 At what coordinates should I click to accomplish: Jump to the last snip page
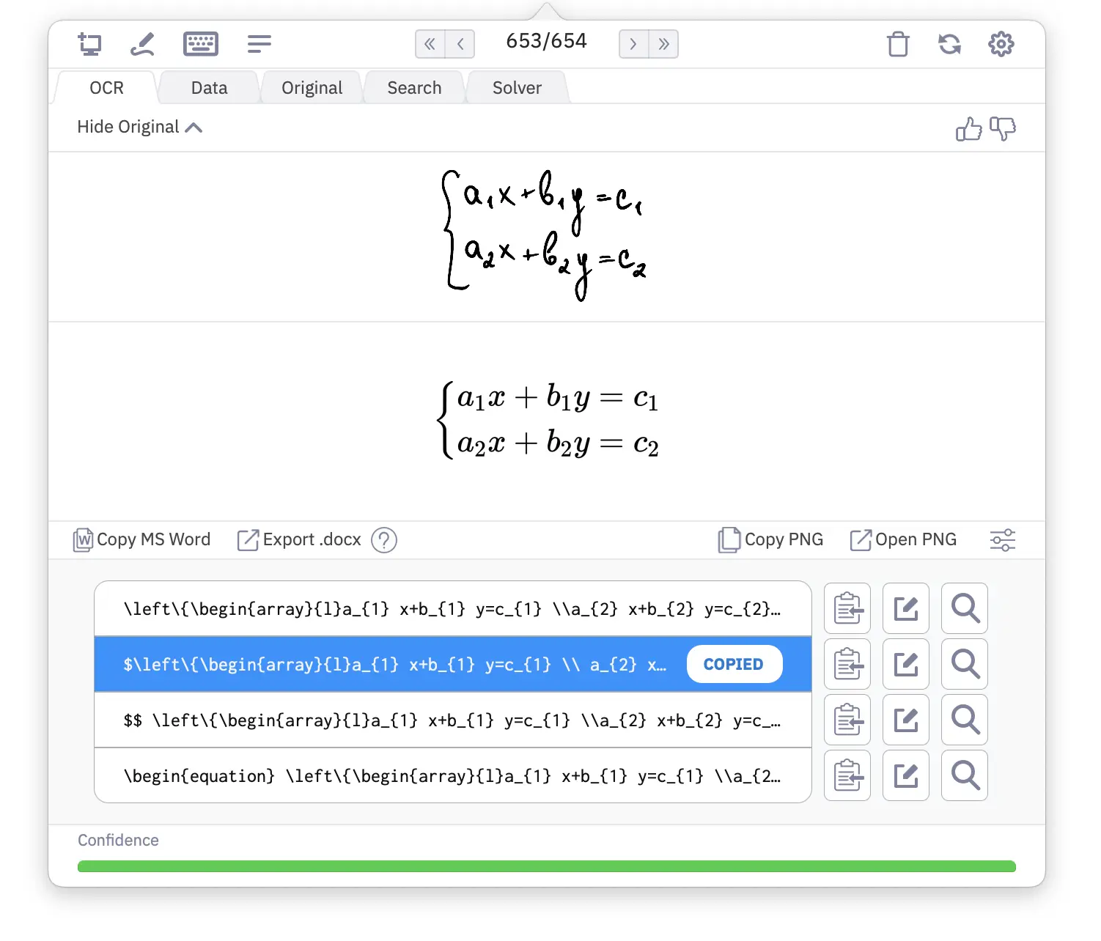[664, 44]
